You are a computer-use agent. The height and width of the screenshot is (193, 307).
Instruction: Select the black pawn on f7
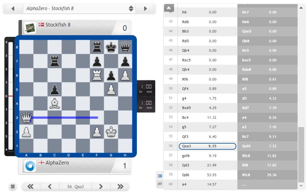click(x=97, y=61)
